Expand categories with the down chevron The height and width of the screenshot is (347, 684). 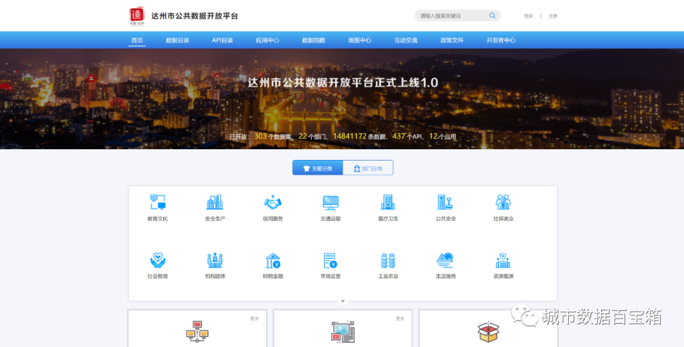[343, 301]
